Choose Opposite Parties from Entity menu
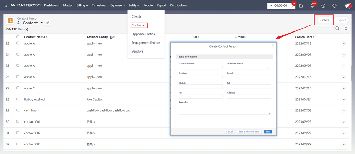Image resolution: width=355 pixels, height=154 pixels. (x=143, y=34)
